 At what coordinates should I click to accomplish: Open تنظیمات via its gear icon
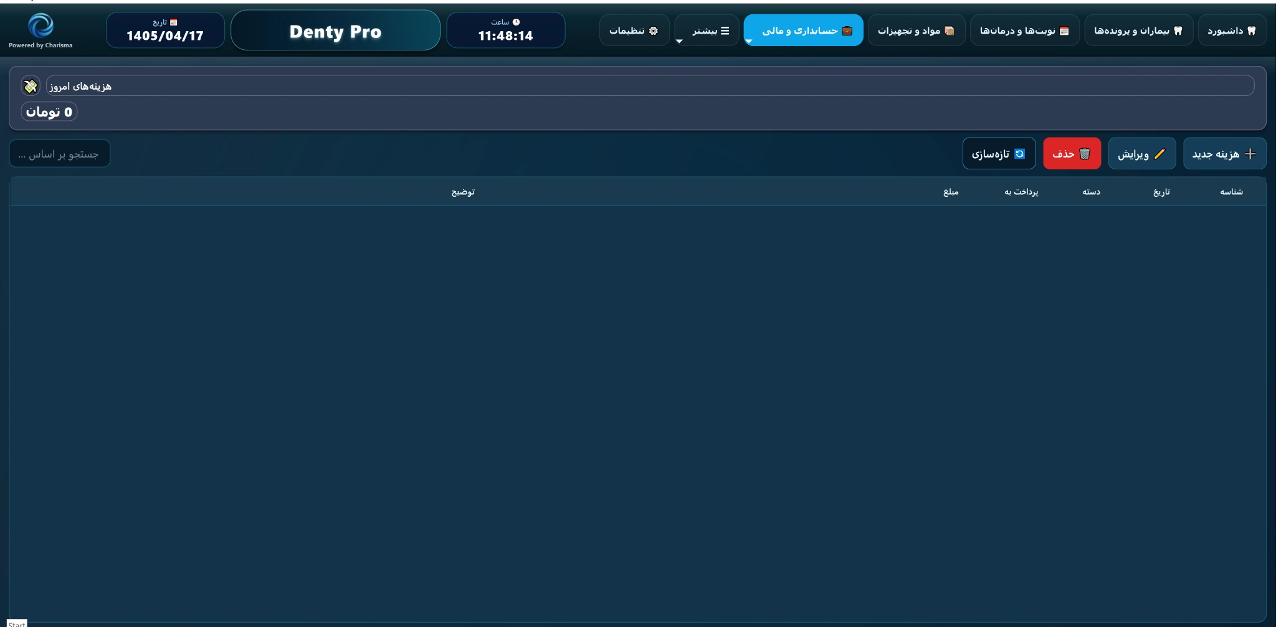coord(654,31)
